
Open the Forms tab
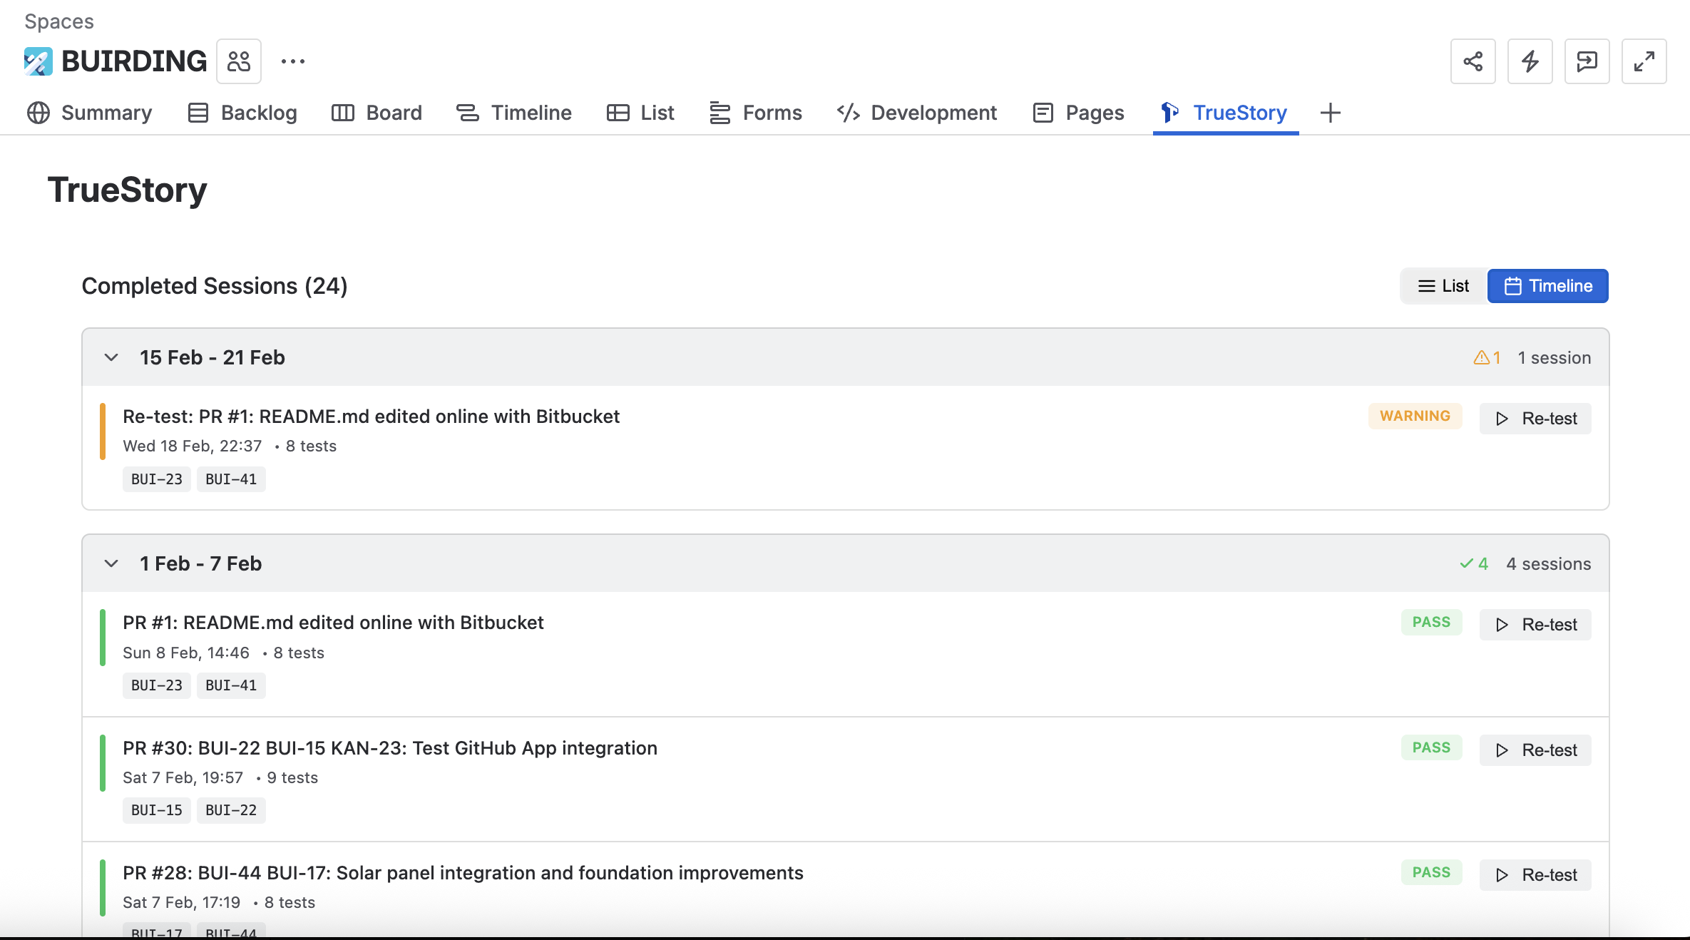click(755, 113)
